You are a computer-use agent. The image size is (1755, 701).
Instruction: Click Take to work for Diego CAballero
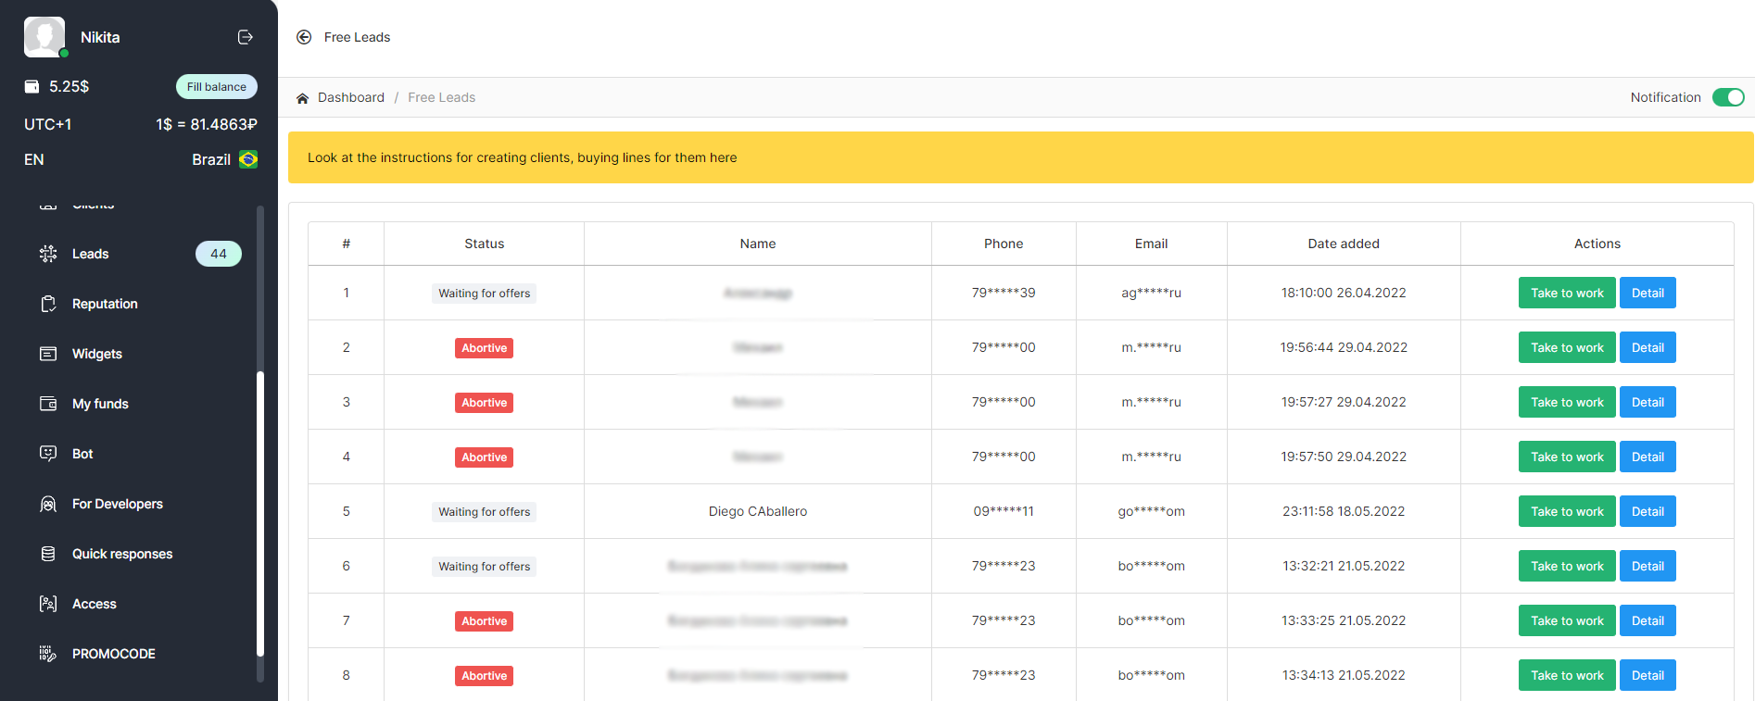1566,511
